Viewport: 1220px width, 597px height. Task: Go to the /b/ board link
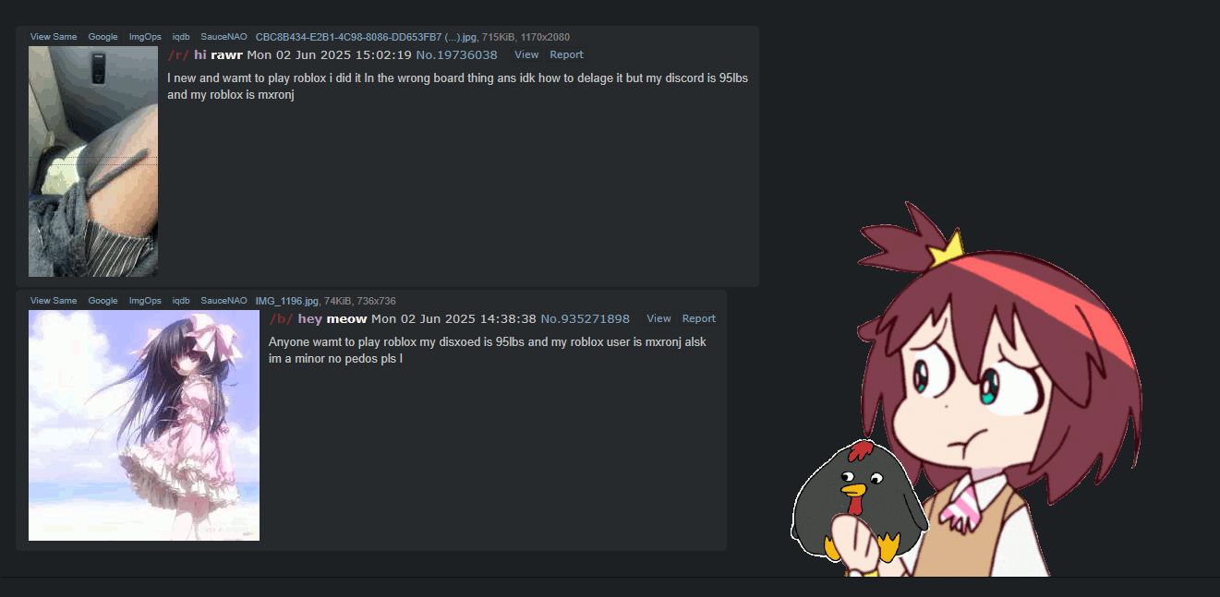pos(281,318)
